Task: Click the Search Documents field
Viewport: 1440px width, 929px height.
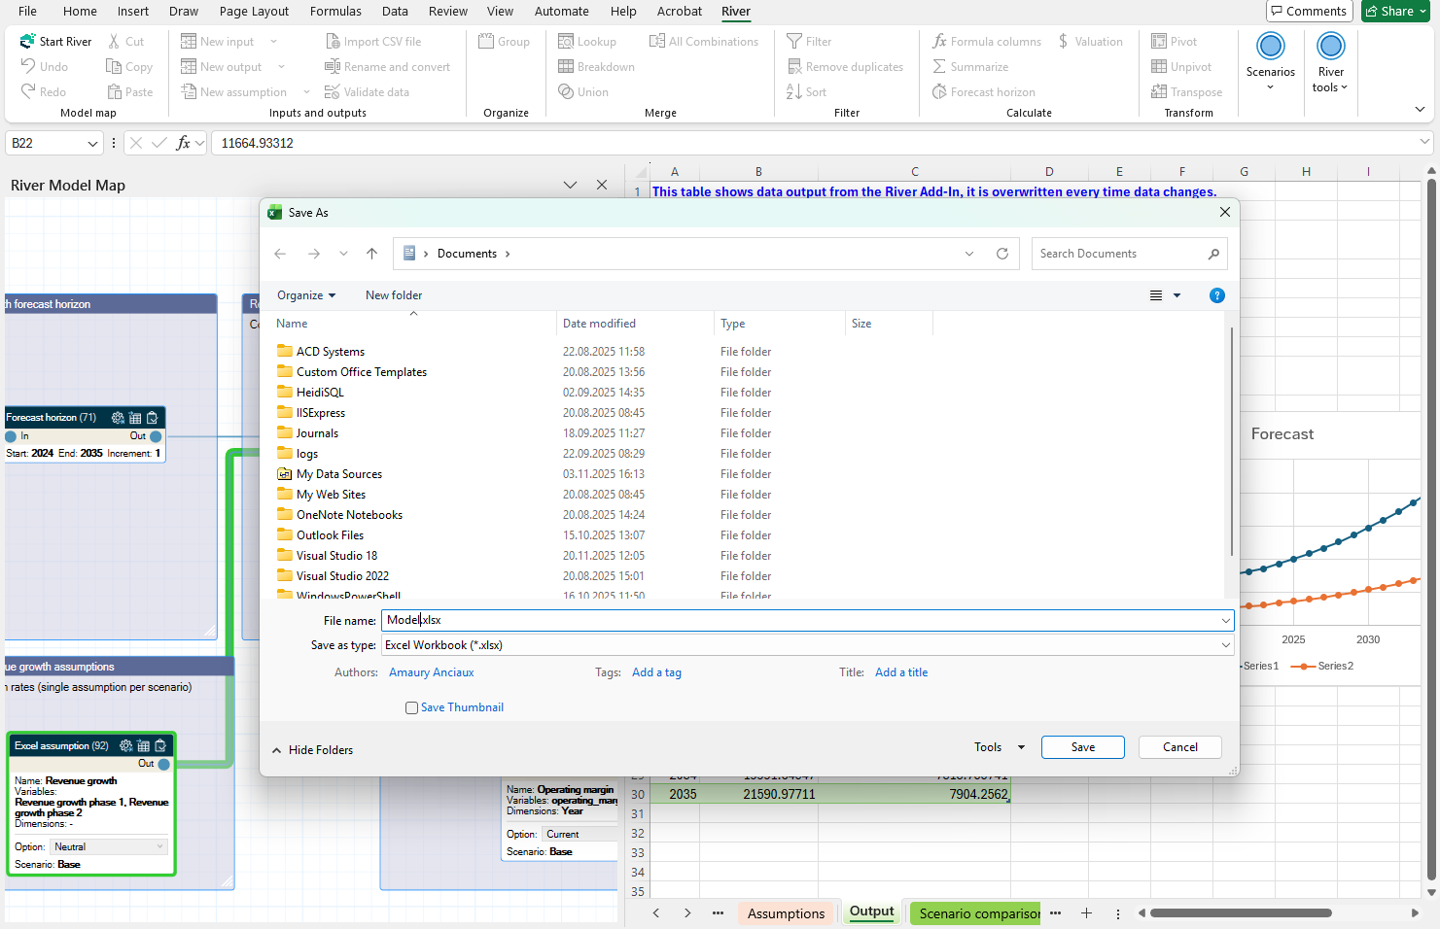Action: coord(1118,254)
